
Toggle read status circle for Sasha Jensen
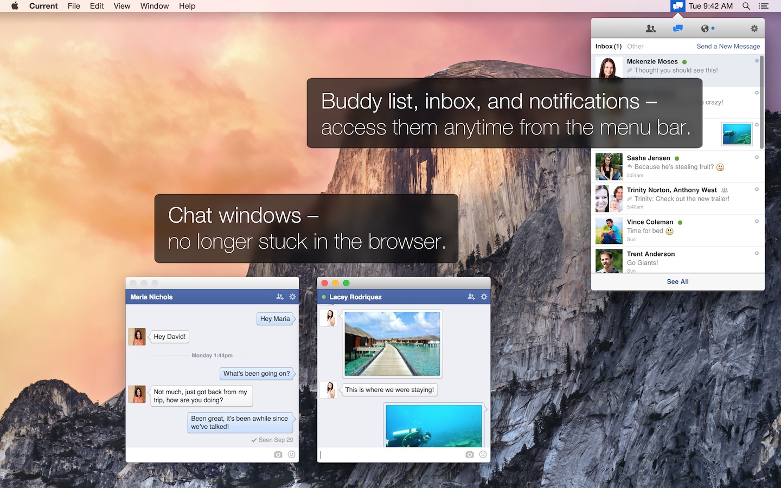tap(757, 157)
